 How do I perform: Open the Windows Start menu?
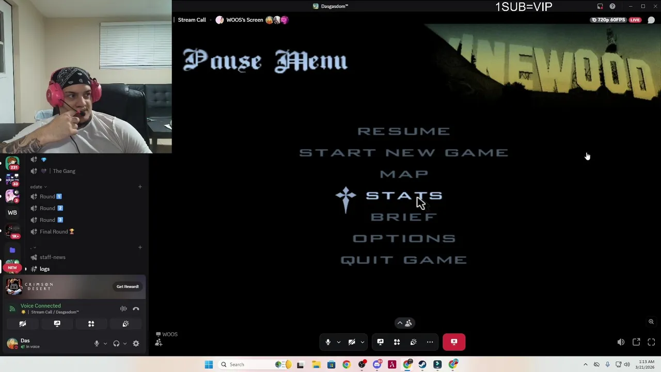209,365
